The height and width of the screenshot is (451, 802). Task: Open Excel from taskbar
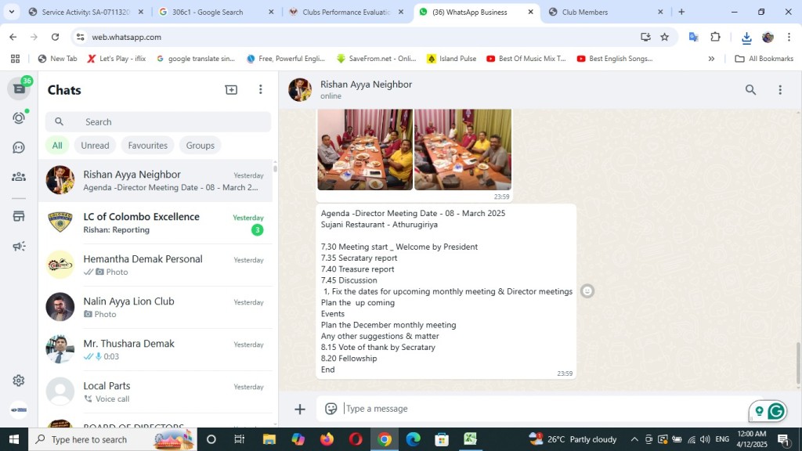click(x=470, y=439)
